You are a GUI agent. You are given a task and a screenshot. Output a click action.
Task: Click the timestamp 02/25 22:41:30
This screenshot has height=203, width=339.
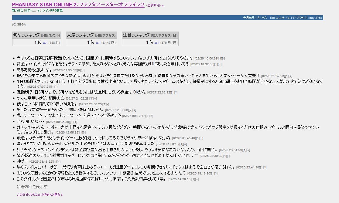point(248,167)
